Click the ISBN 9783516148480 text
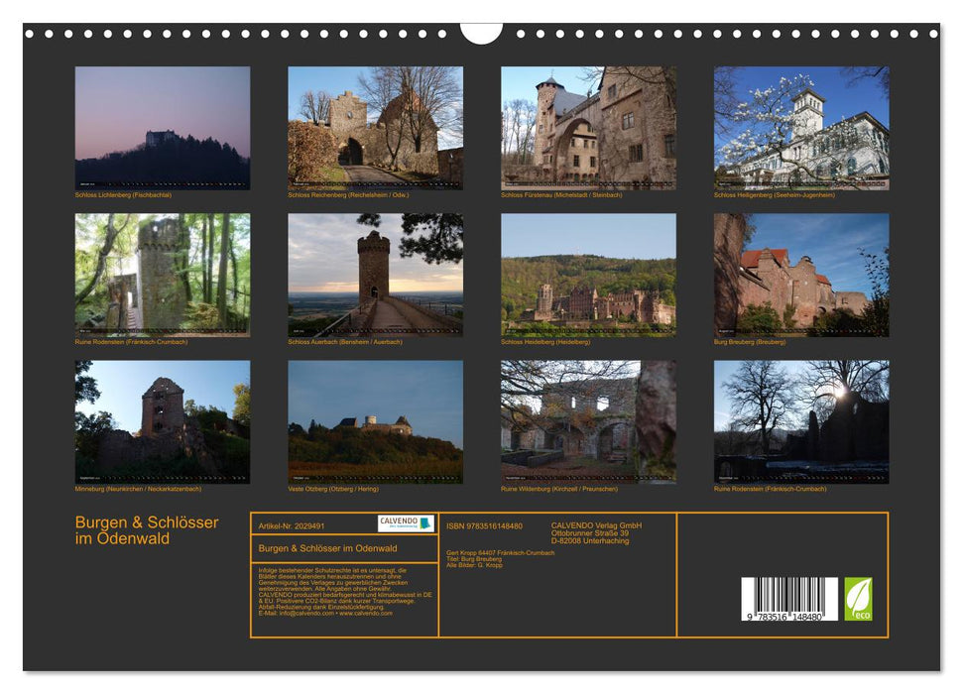 [484, 526]
